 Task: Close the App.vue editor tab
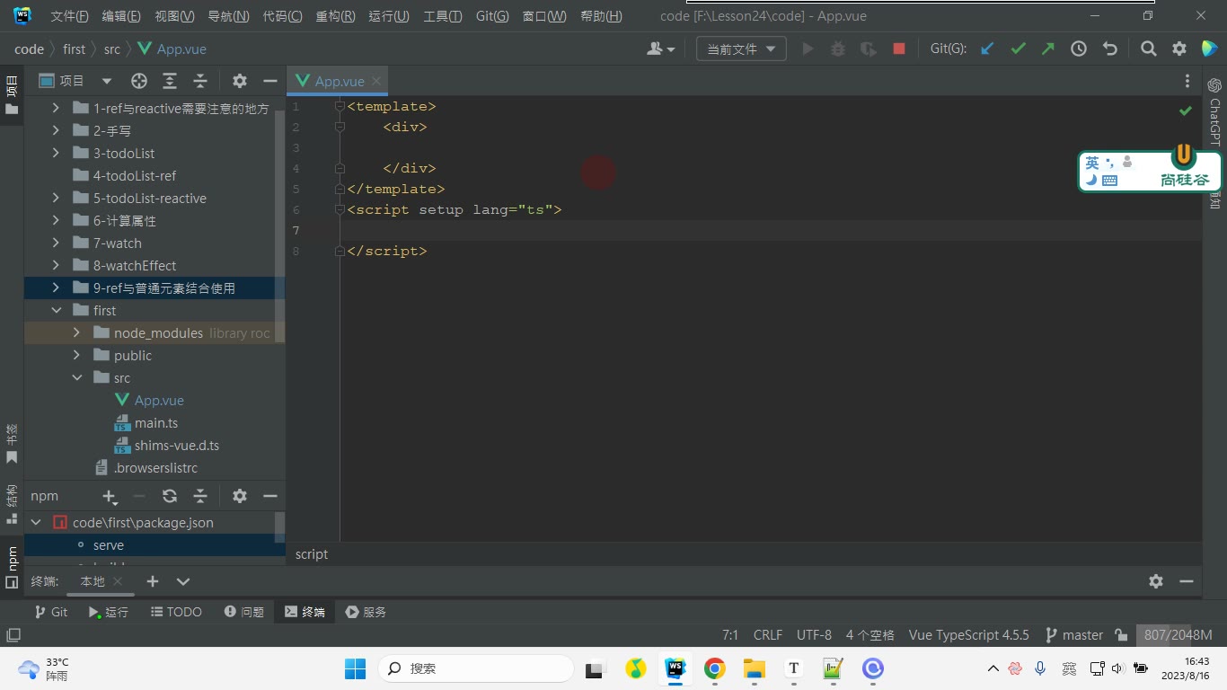[x=376, y=81]
